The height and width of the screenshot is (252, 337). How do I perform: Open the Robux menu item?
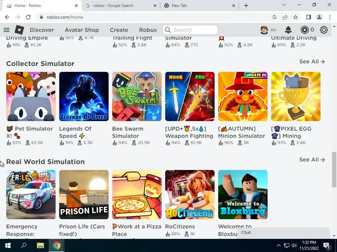[x=148, y=30]
